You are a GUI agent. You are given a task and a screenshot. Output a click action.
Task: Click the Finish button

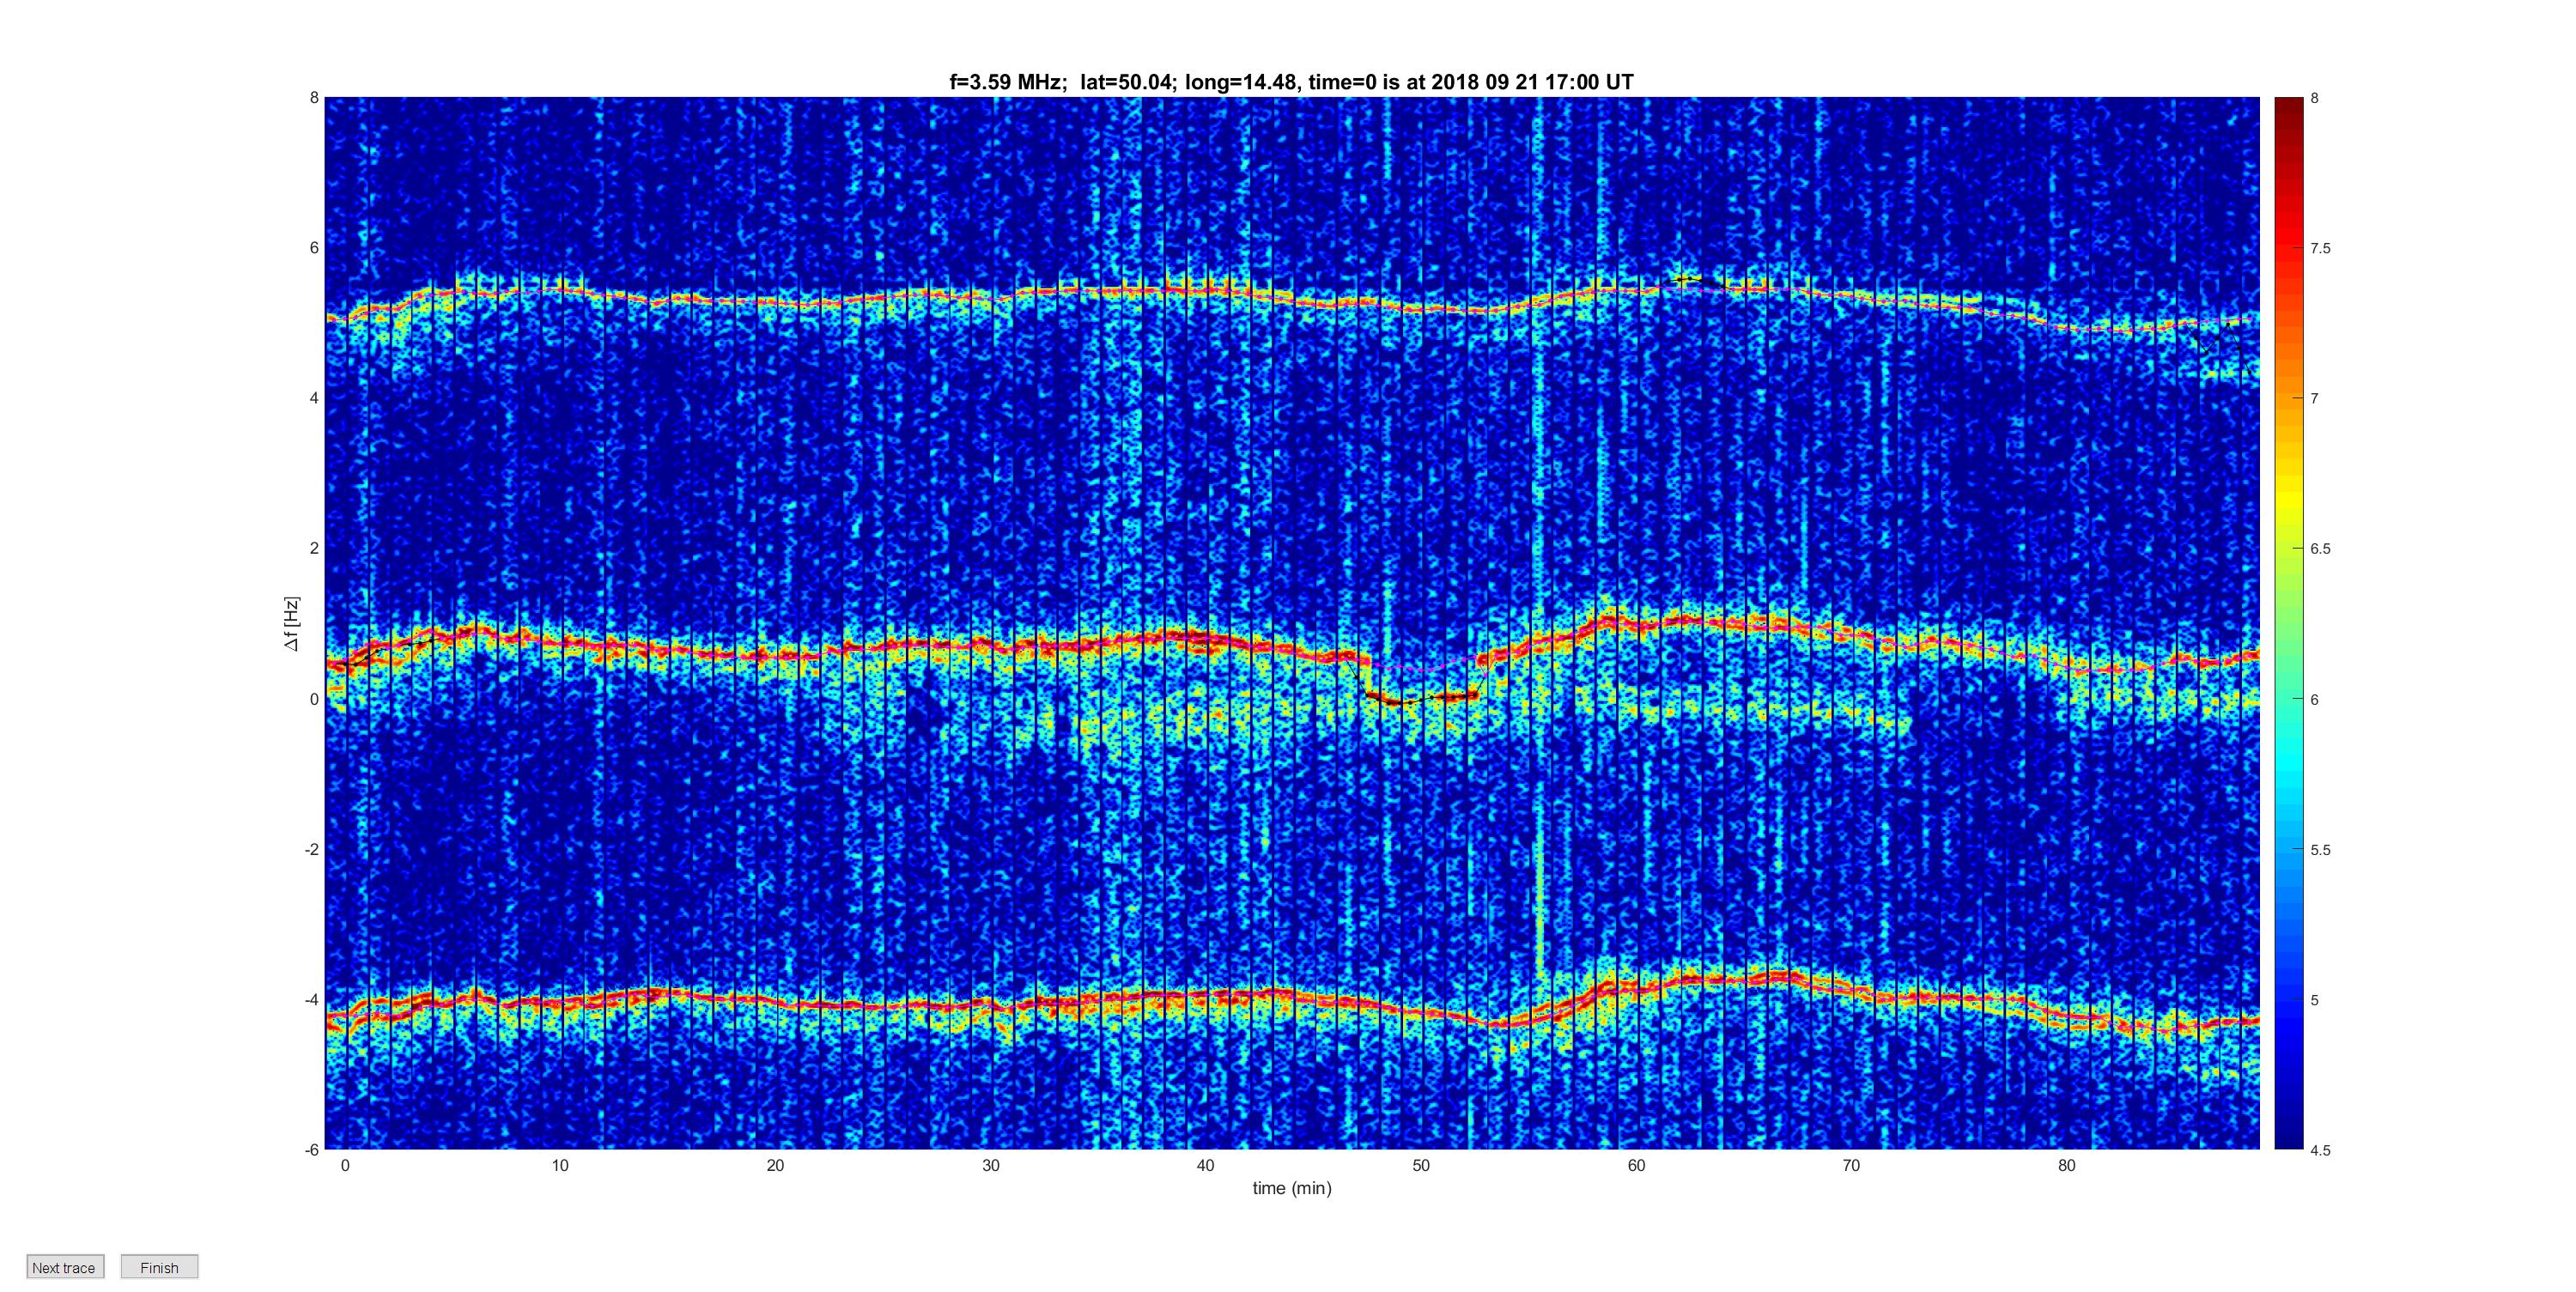click(159, 1267)
